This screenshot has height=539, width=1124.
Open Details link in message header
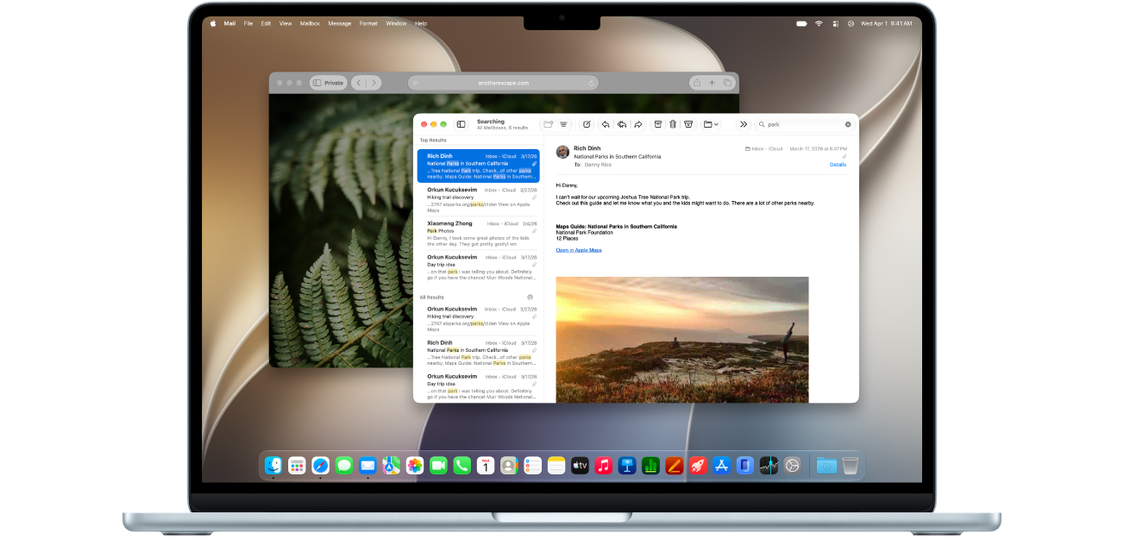point(838,164)
